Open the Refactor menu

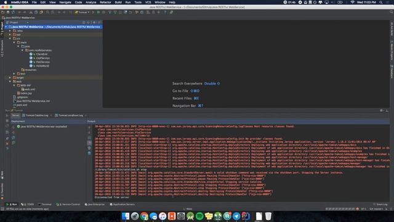pyautogui.click(x=105, y=2)
